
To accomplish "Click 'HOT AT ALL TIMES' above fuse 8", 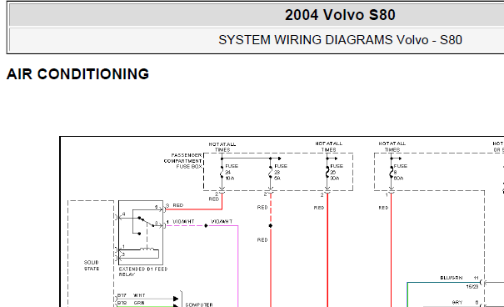I will tap(392, 147).
